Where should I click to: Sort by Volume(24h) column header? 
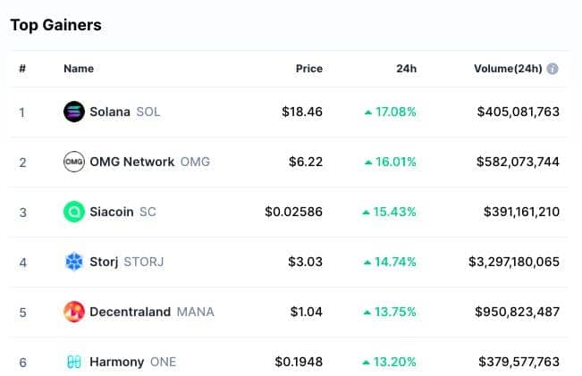pyautogui.click(x=508, y=69)
